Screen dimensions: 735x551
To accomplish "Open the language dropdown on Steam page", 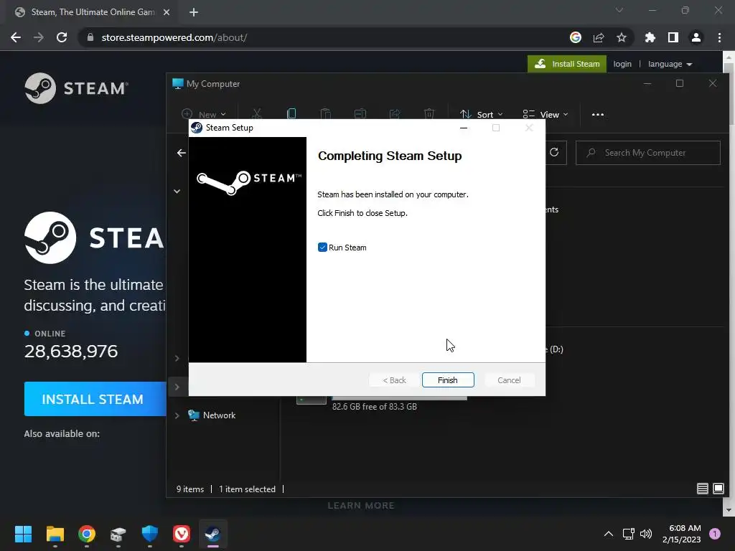I will pos(670,64).
